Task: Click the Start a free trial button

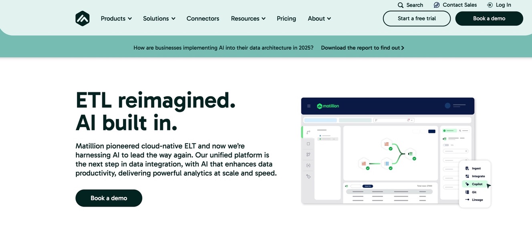Action: (417, 18)
